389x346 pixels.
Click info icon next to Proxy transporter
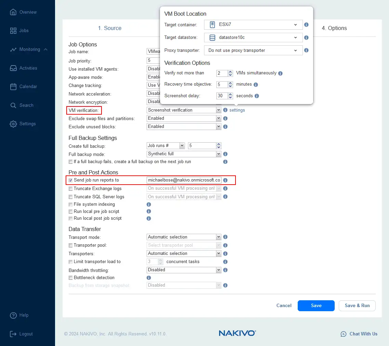[x=306, y=50]
